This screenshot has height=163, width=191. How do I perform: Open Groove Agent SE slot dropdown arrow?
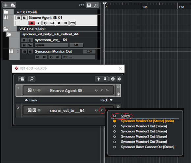[x=118, y=87]
